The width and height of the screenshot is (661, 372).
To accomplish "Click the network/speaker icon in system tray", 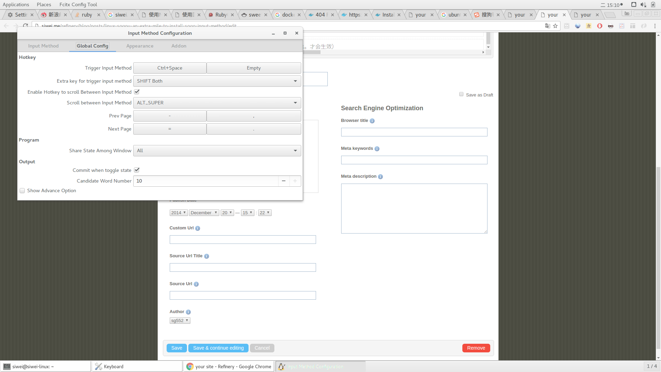I will click(x=643, y=4).
